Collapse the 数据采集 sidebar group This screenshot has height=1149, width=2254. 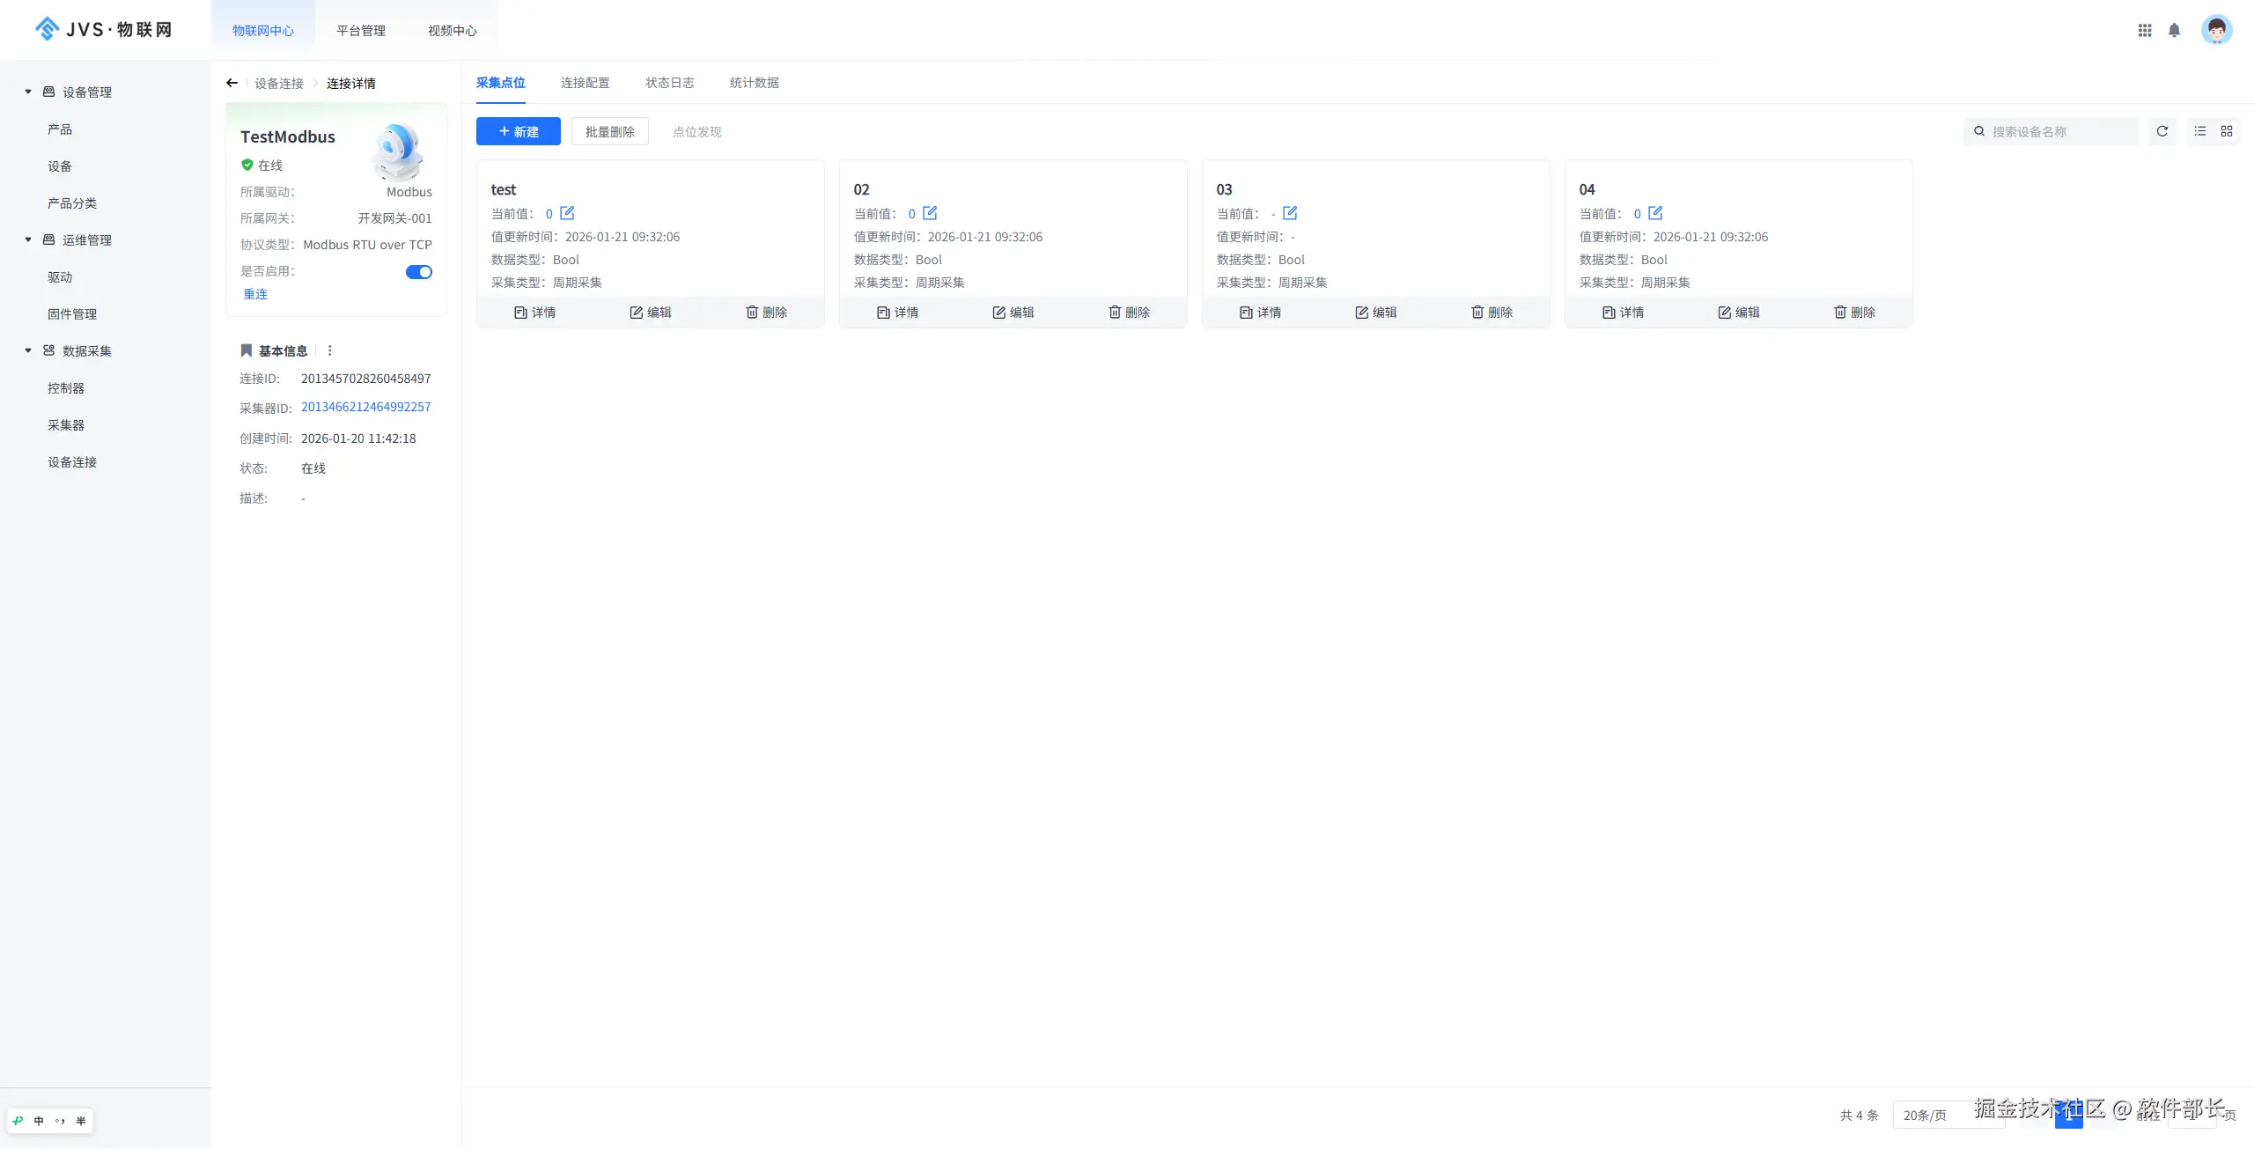click(x=28, y=350)
